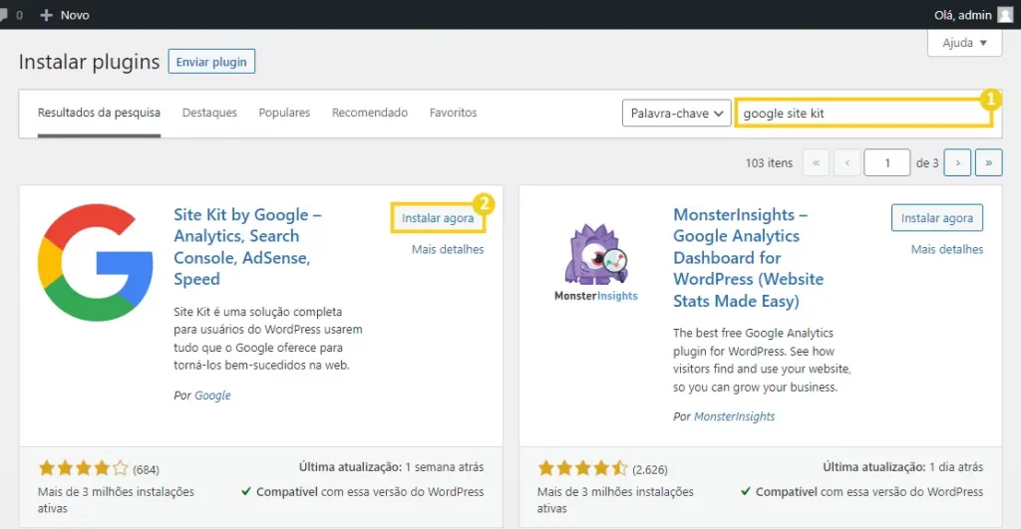
Task: Open the 'Site Kit by Google' plugin title link
Action: pos(247,247)
